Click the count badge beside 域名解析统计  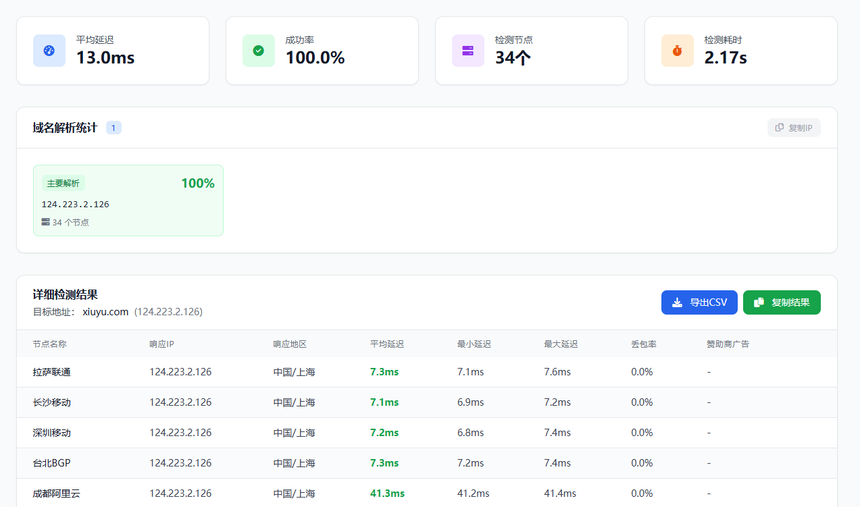coord(113,128)
